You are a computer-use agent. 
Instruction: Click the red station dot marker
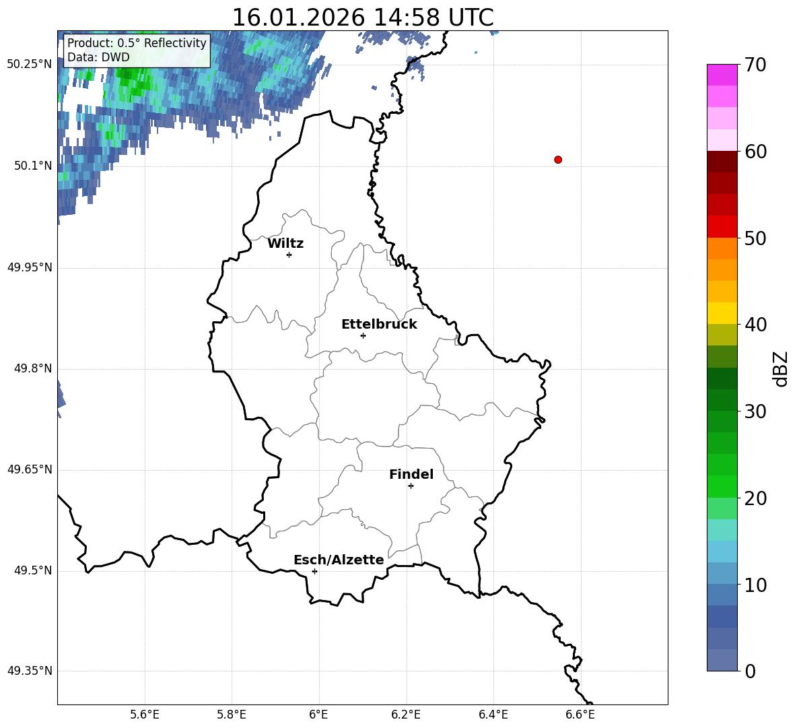point(558,160)
